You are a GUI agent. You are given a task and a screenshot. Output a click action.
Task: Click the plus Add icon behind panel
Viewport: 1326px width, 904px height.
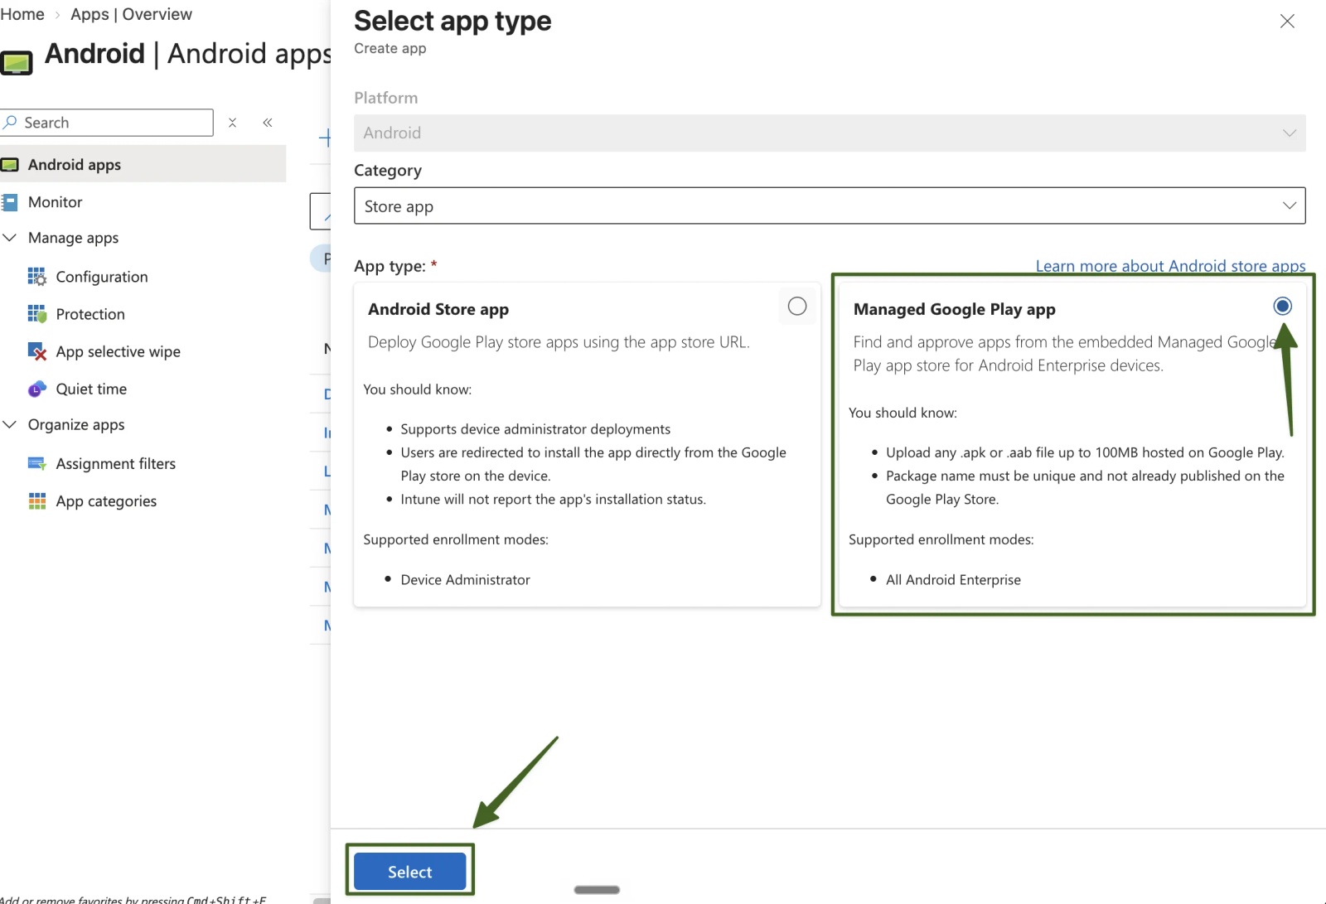click(x=325, y=138)
